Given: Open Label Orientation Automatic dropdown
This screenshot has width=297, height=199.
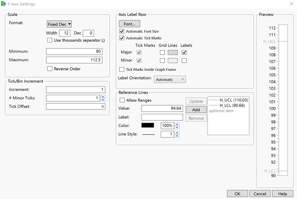Looking at the screenshot, I should [170, 80].
